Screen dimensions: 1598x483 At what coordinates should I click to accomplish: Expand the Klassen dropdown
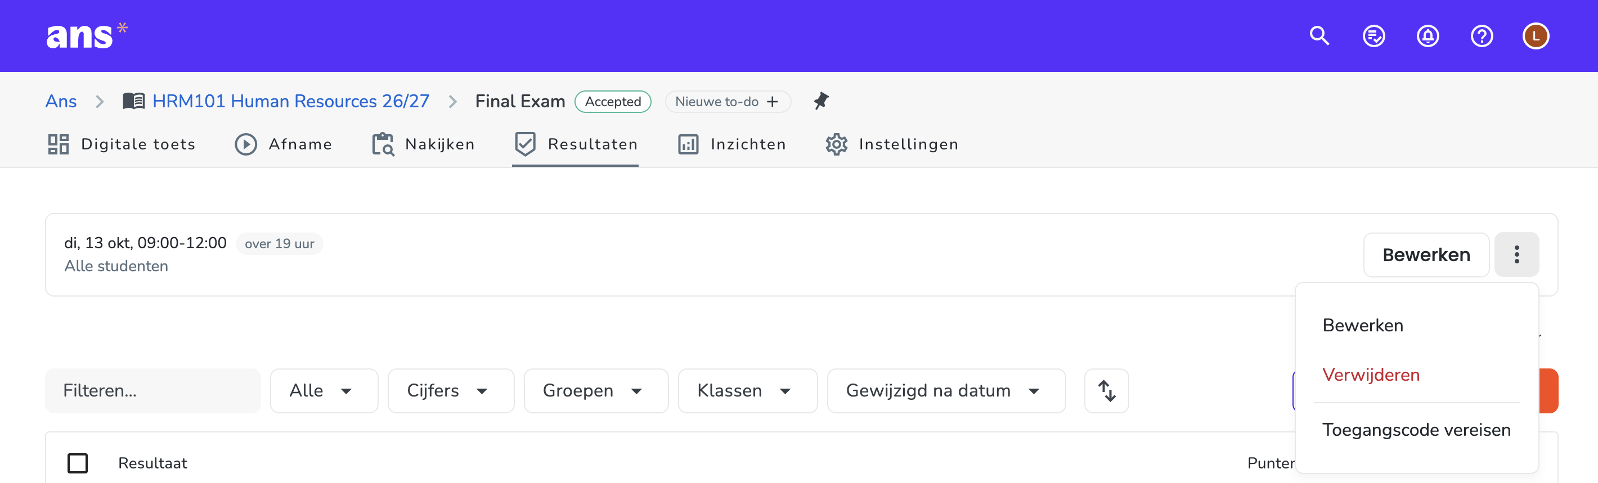747,391
